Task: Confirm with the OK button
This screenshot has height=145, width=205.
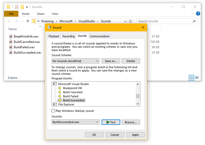Action: click(x=94, y=135)
